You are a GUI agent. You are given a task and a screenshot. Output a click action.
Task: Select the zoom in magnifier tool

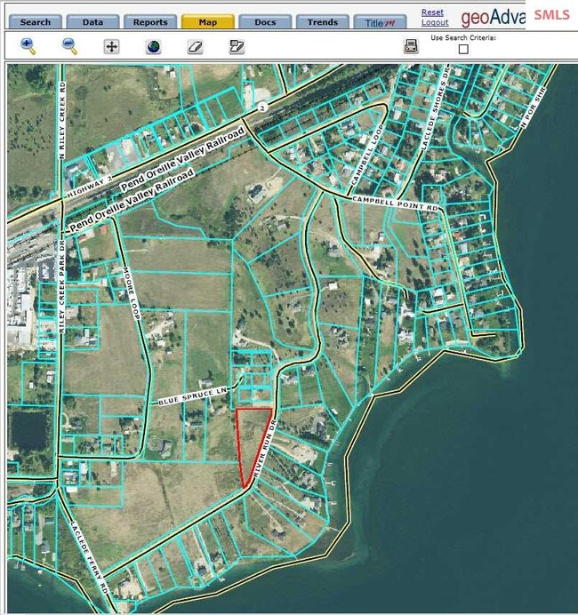pos(28,46)
